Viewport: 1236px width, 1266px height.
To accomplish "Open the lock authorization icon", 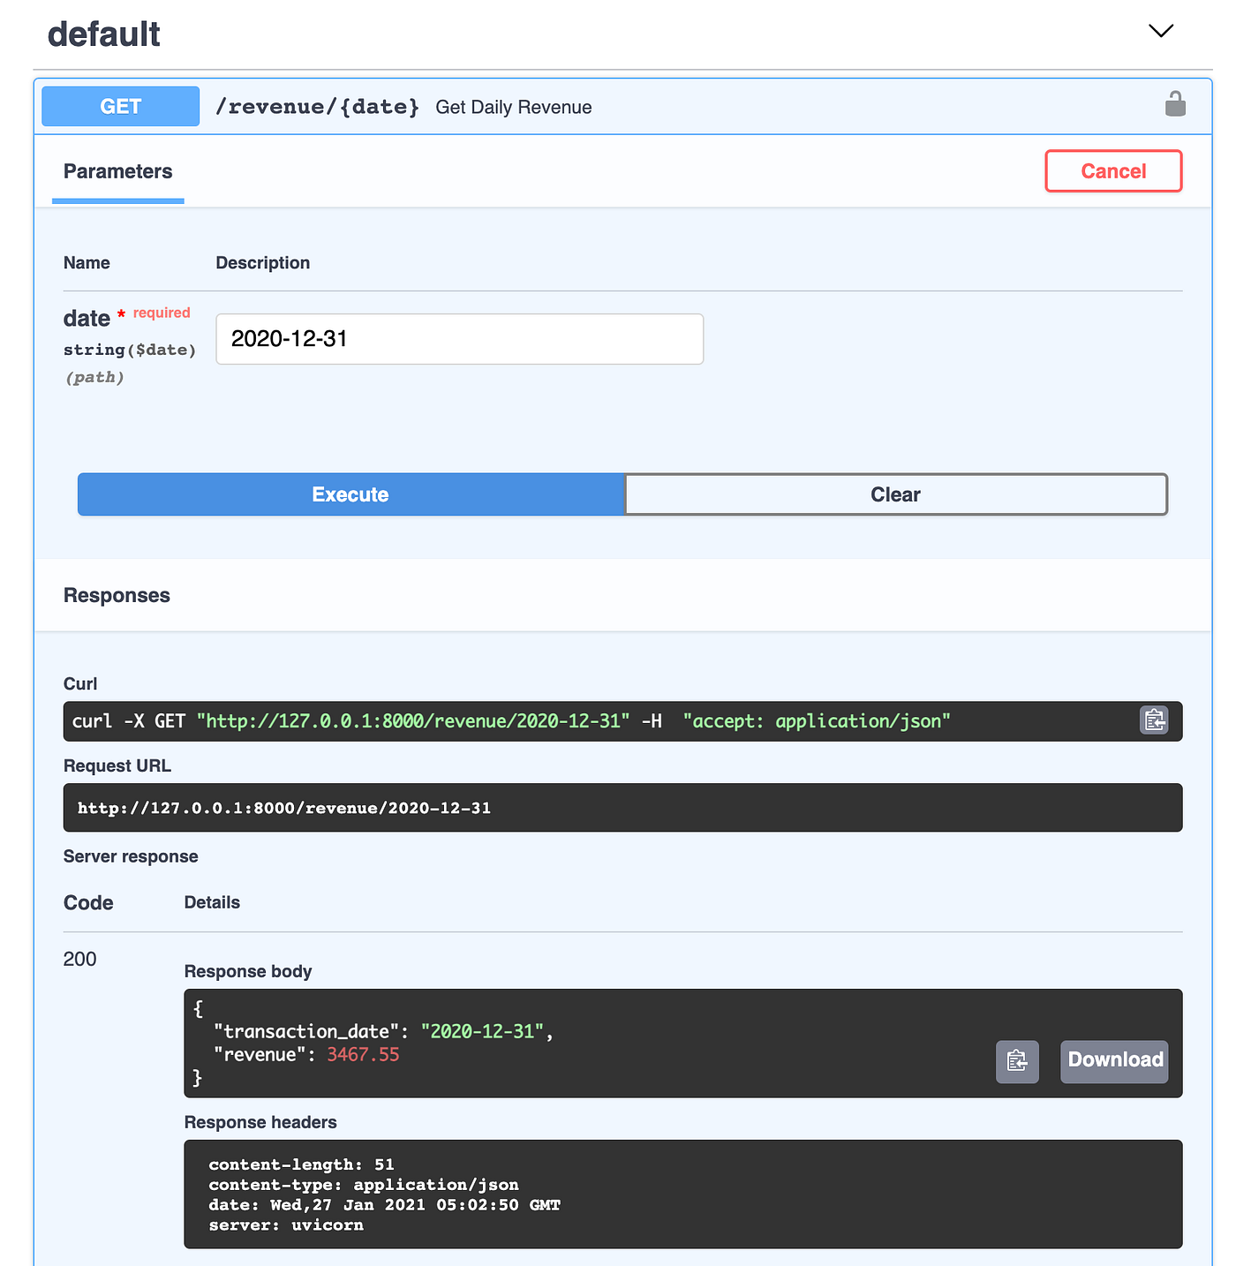I will (x=1175, y=105).
